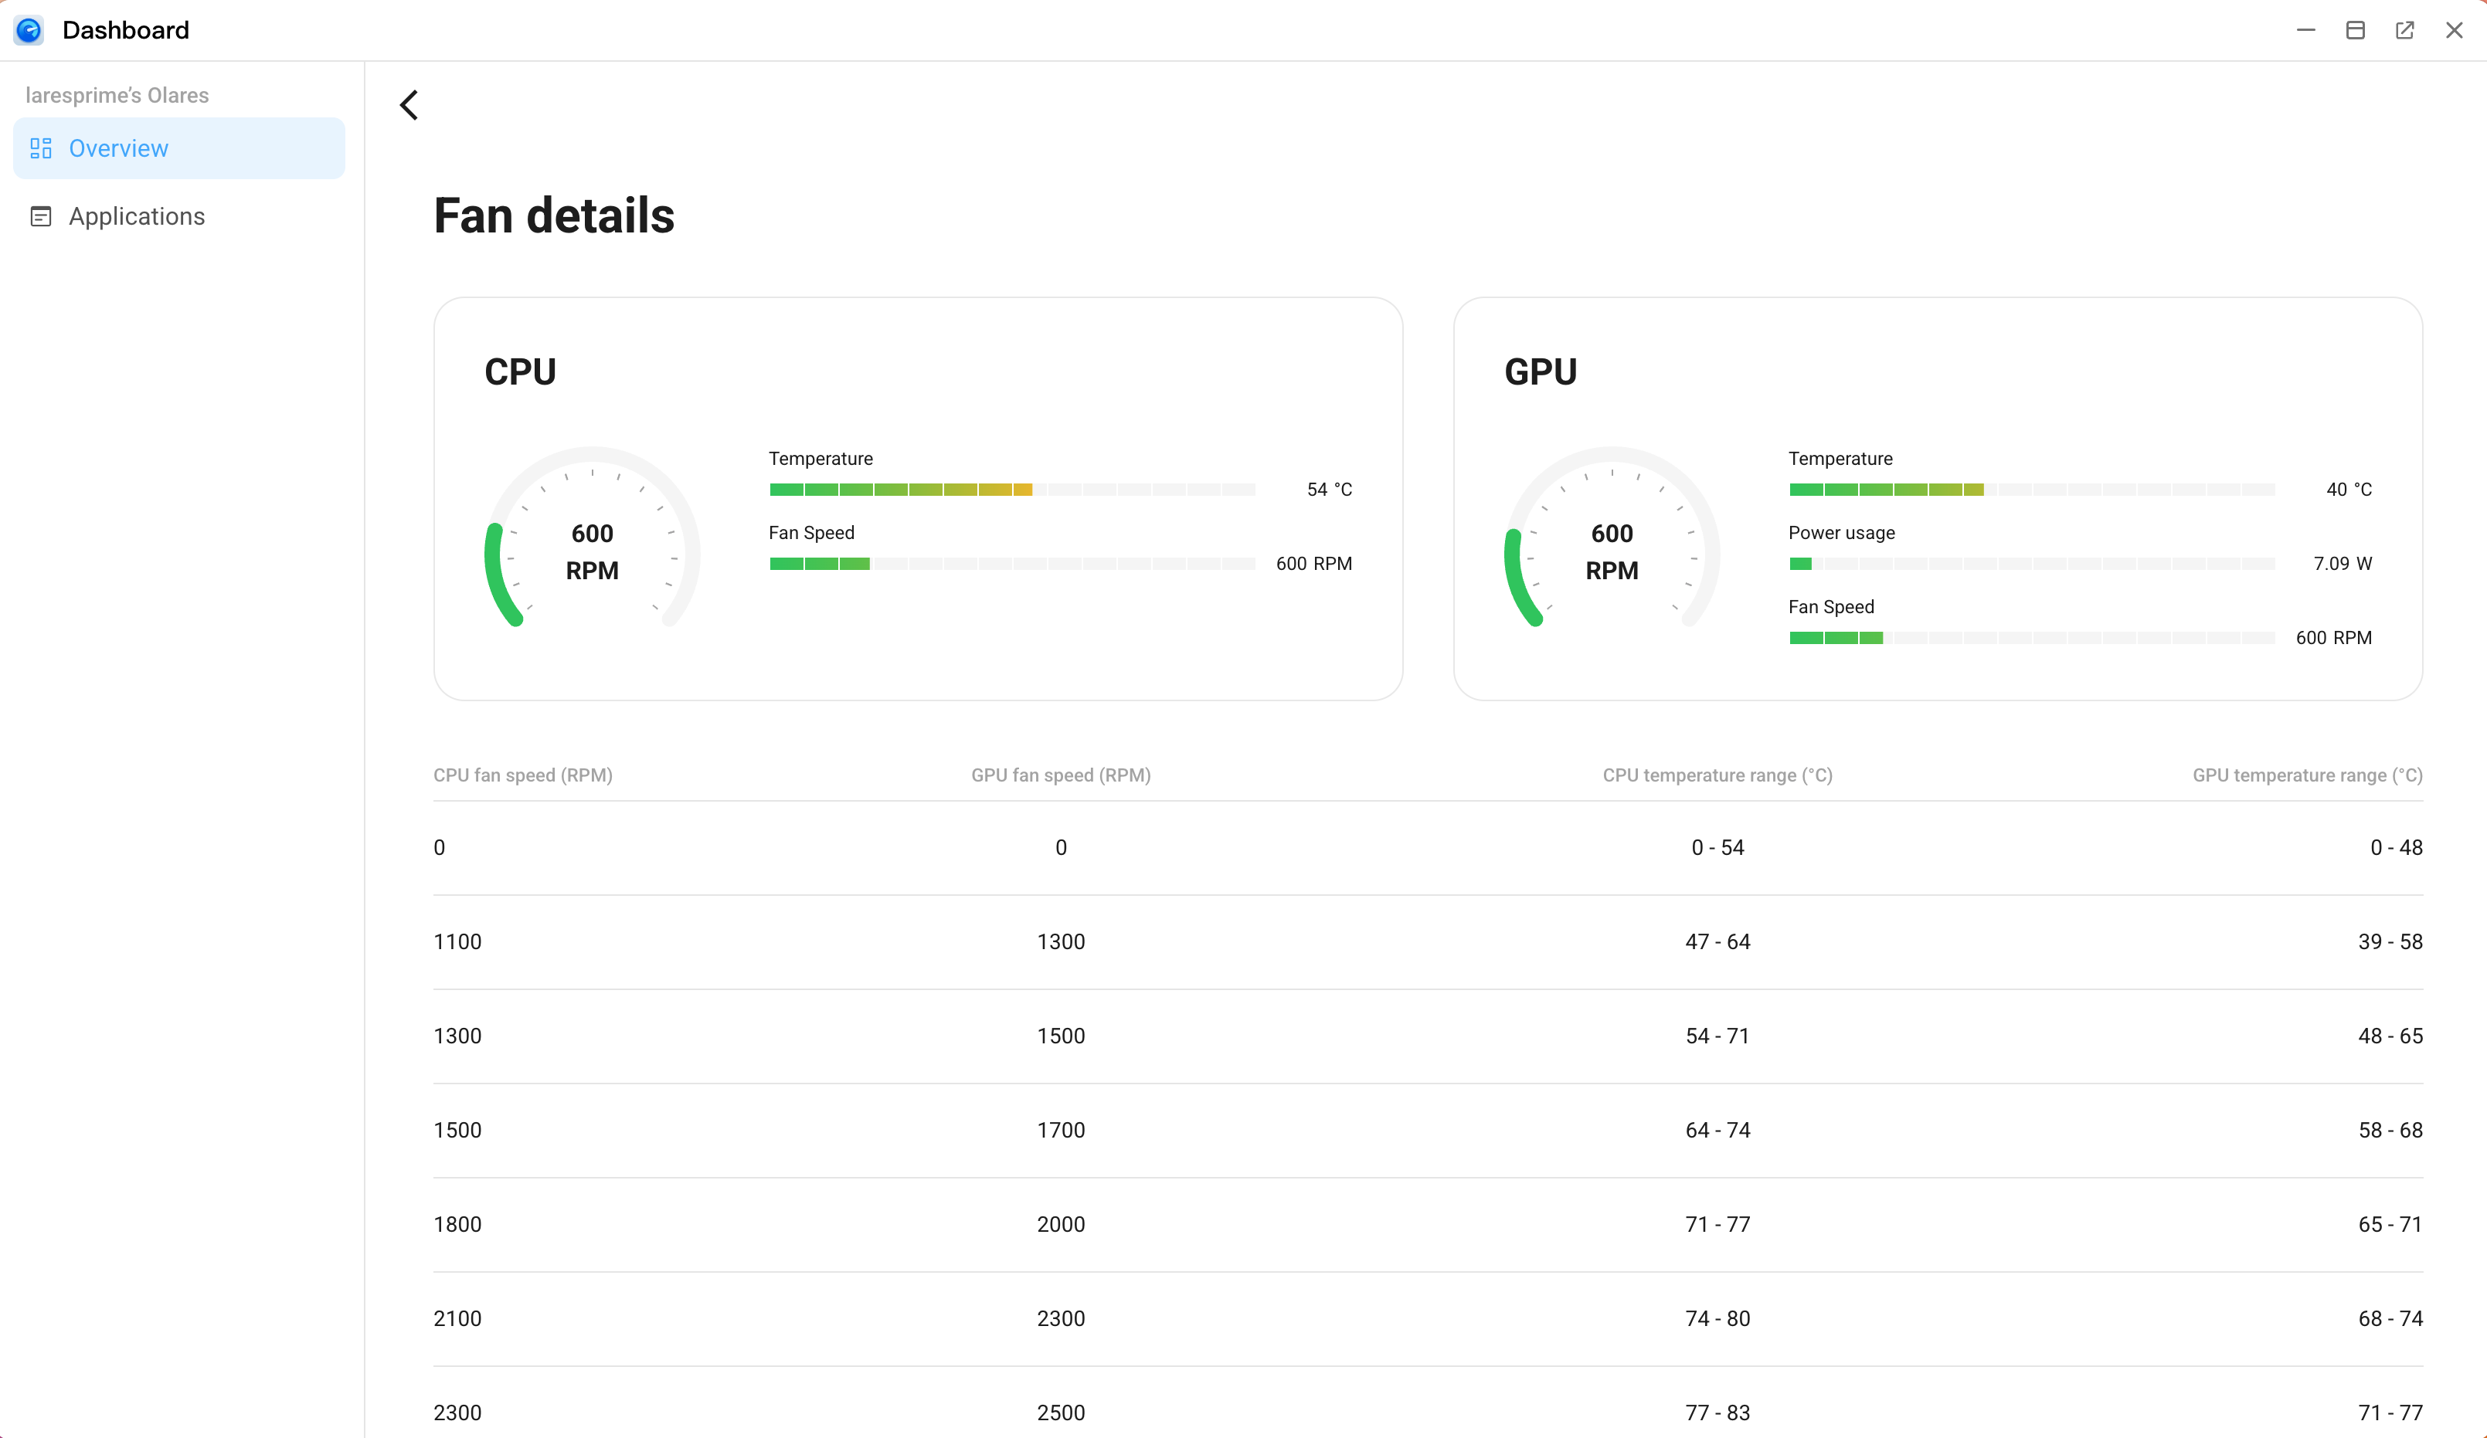The height and width of the screenshot is (1438, 2487).
Task: Click the CPU fan speed gauge dial
Action: 592,551
